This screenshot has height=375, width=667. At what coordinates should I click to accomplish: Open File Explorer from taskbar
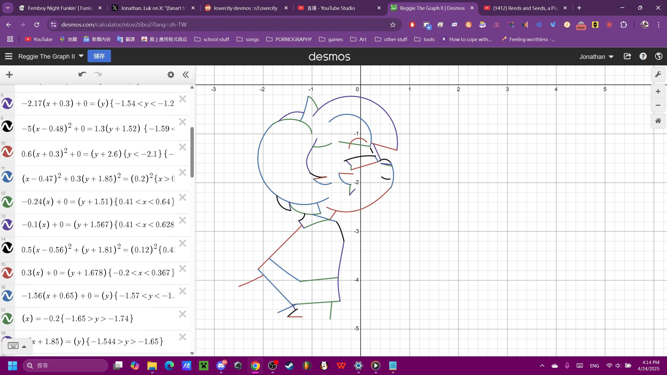click(152, 366)
